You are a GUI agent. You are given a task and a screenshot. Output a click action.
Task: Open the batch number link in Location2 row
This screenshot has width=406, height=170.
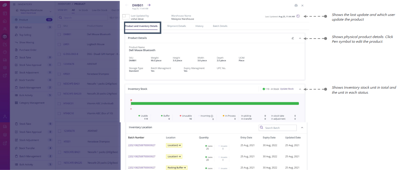click(x=141, y=145)
